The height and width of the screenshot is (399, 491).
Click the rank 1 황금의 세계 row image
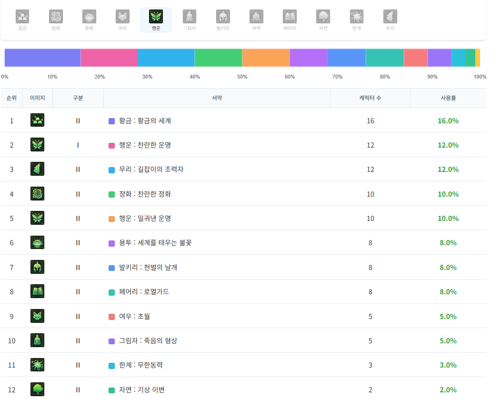click(x=37, y=120)
